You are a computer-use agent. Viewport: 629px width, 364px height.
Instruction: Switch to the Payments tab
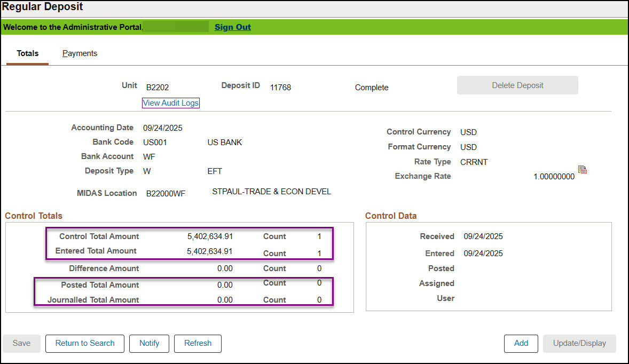pos(80,53)
